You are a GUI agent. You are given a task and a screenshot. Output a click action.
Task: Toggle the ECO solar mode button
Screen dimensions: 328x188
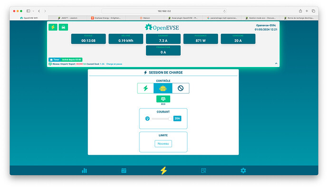(x=163, y=99)
